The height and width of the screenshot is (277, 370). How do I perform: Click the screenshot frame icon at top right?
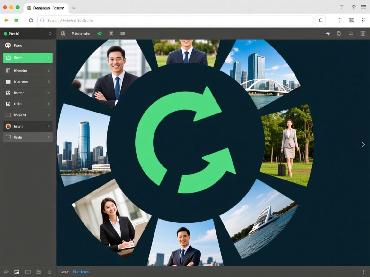[x=363, y=33]
